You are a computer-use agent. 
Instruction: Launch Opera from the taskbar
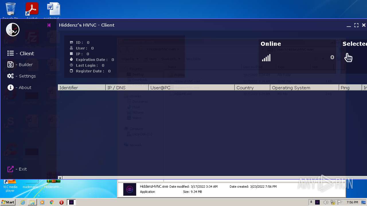click(61, 202)
